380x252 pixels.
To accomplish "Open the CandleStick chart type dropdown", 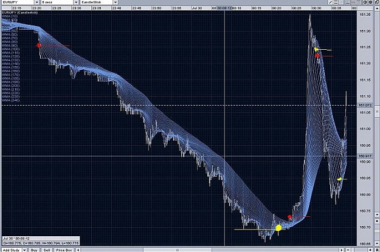I will (116, 2).
